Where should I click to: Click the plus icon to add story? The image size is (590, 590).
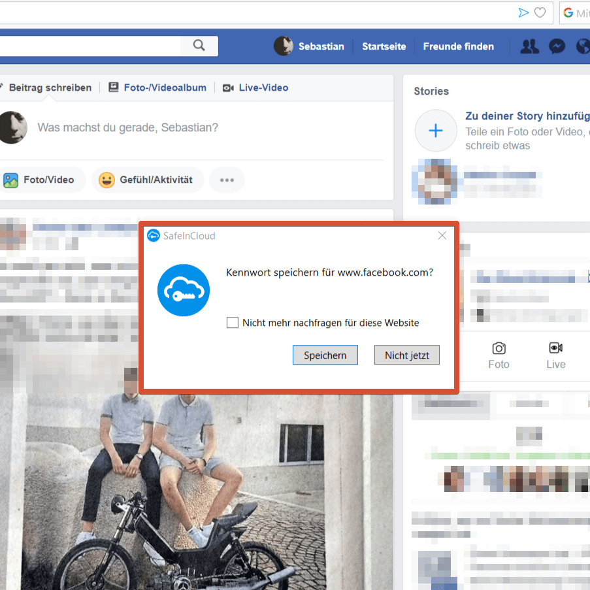point(436,131)
